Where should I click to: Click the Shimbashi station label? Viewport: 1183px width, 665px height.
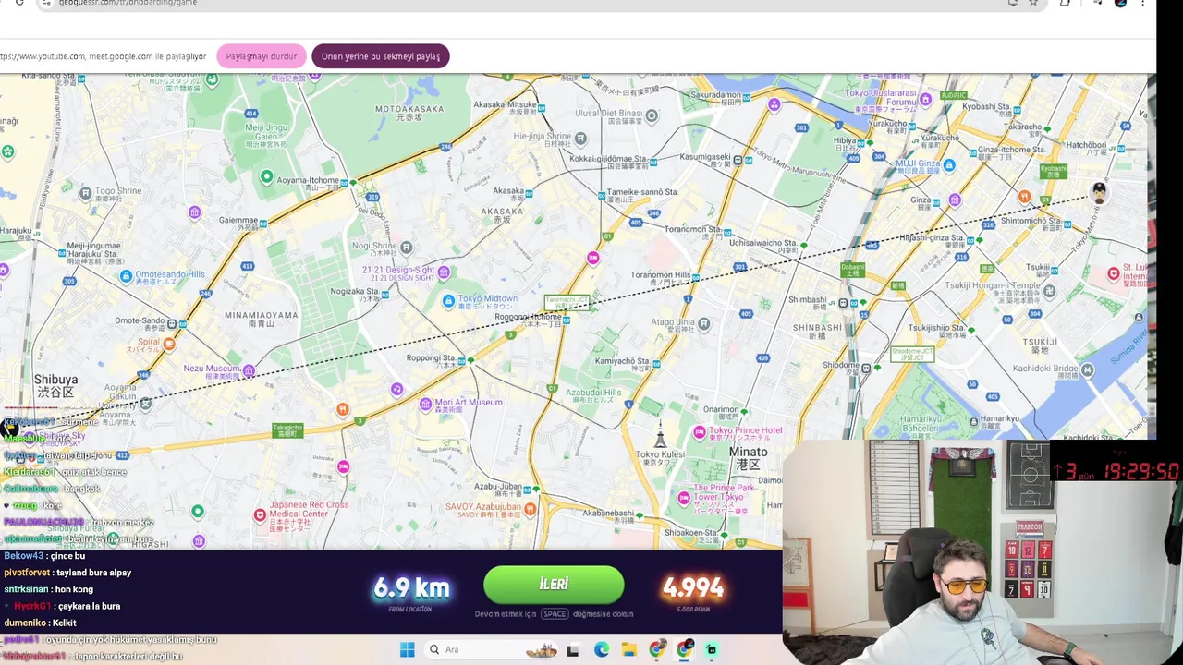click(x=808, y=300)
